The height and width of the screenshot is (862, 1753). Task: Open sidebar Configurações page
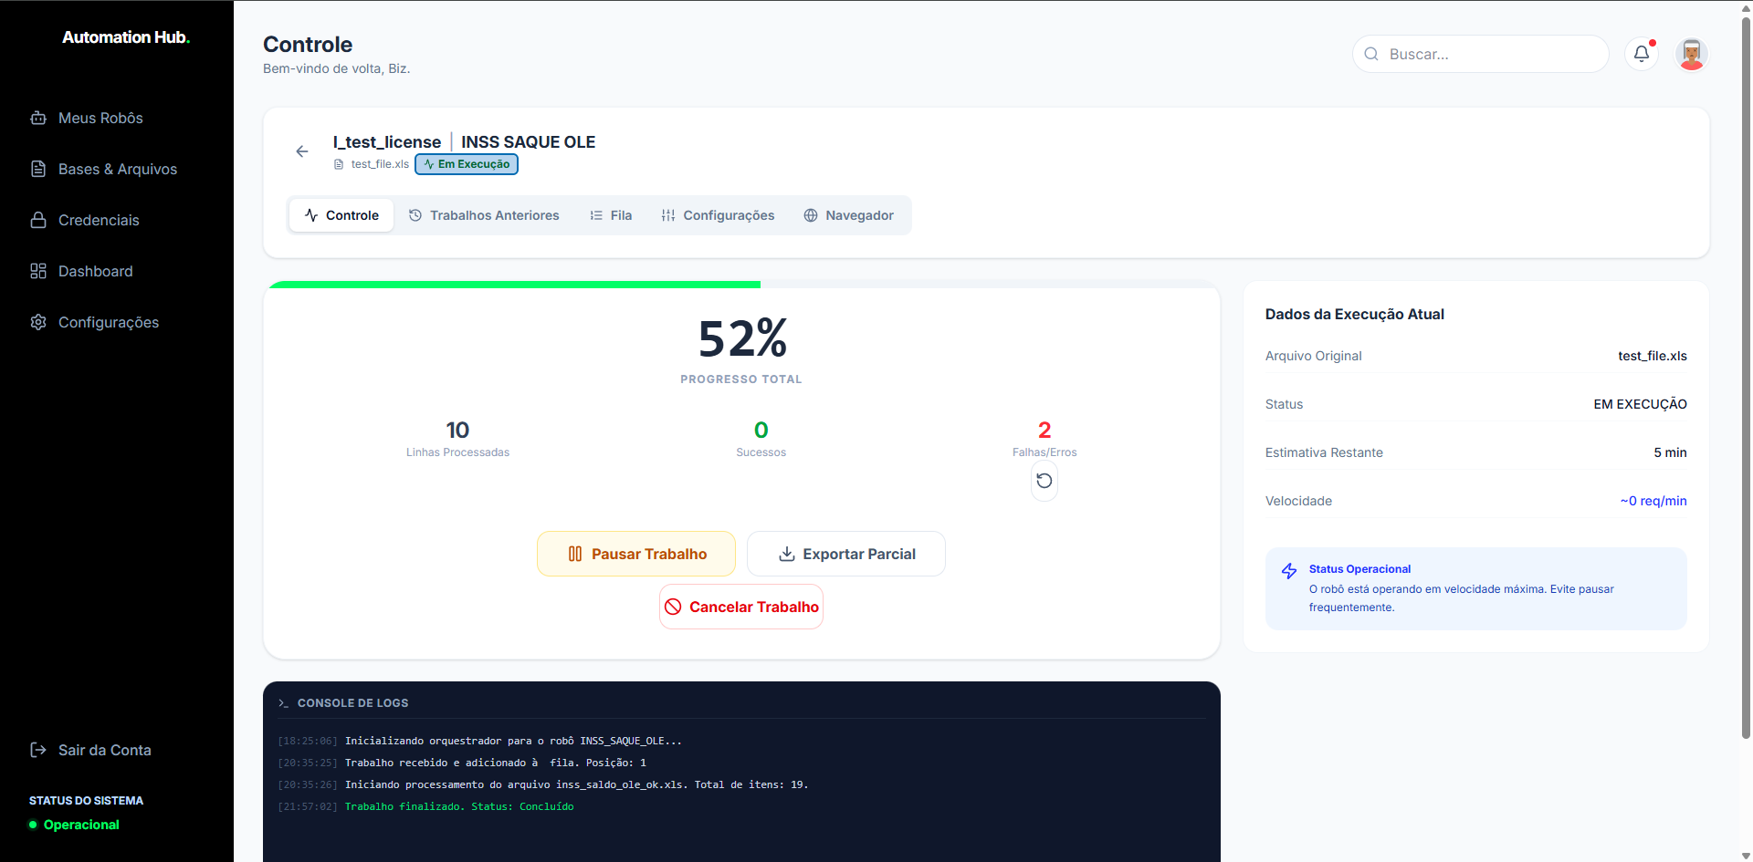(108, 322)
